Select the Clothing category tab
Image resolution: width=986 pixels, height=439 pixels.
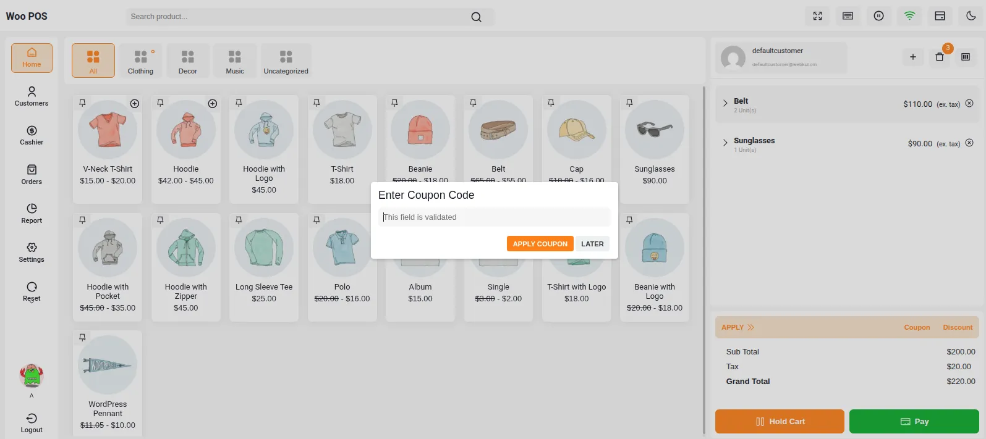tap(140, 61)
